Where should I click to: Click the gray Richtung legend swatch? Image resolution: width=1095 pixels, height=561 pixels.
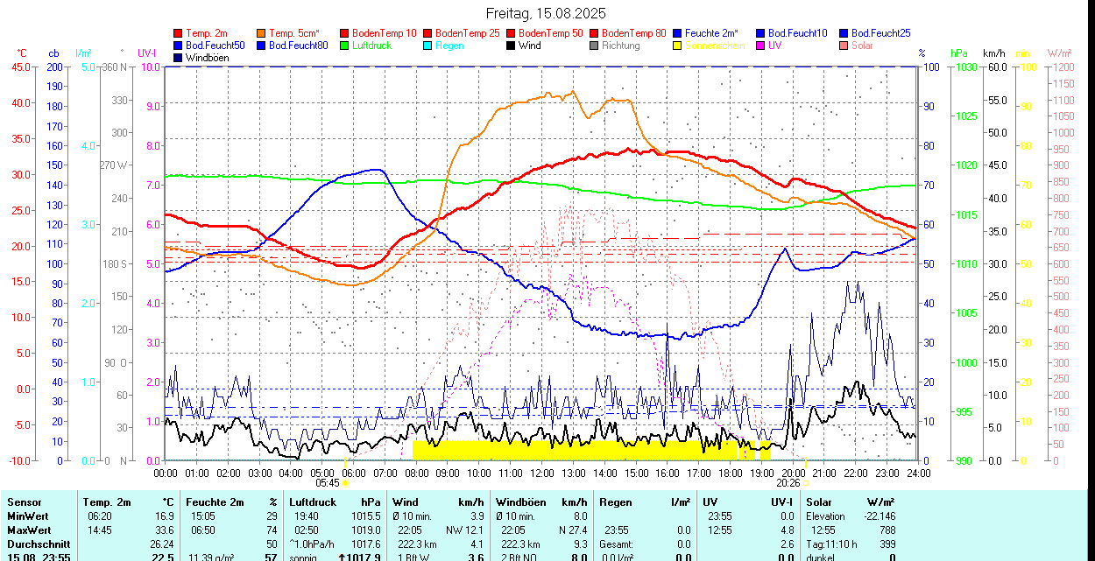point(594,46)
